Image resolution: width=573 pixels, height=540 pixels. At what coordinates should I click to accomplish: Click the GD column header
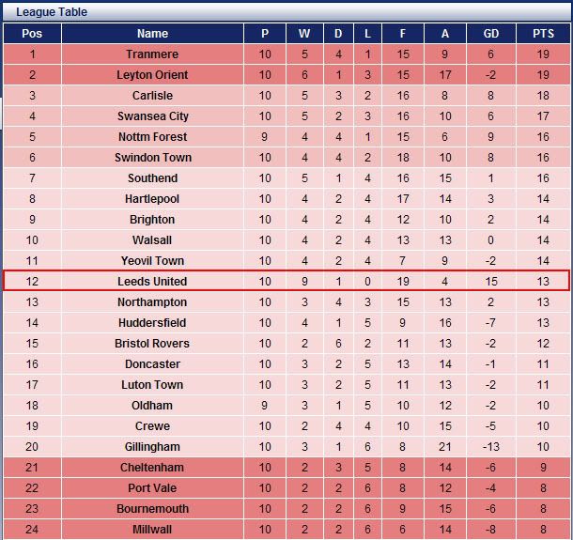click(x=491, y=34)
